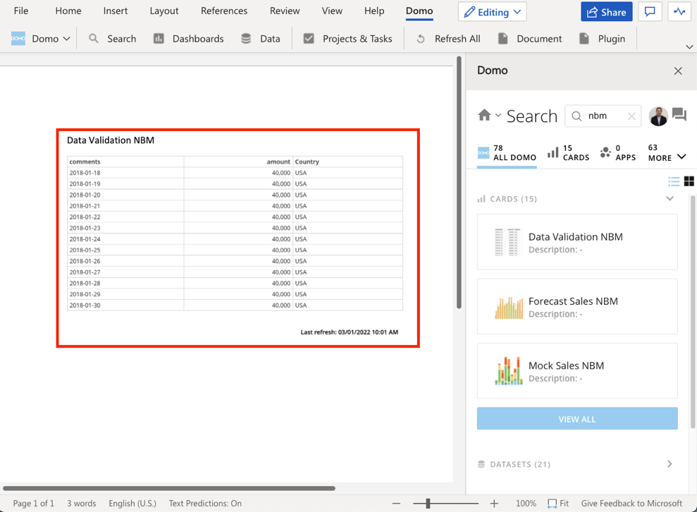Click the VIEW ALL button

tap(576, 418)
